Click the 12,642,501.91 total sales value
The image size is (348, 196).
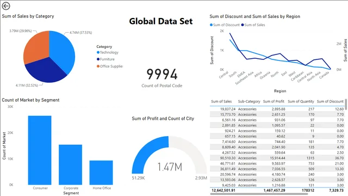[x=223, y=190]
